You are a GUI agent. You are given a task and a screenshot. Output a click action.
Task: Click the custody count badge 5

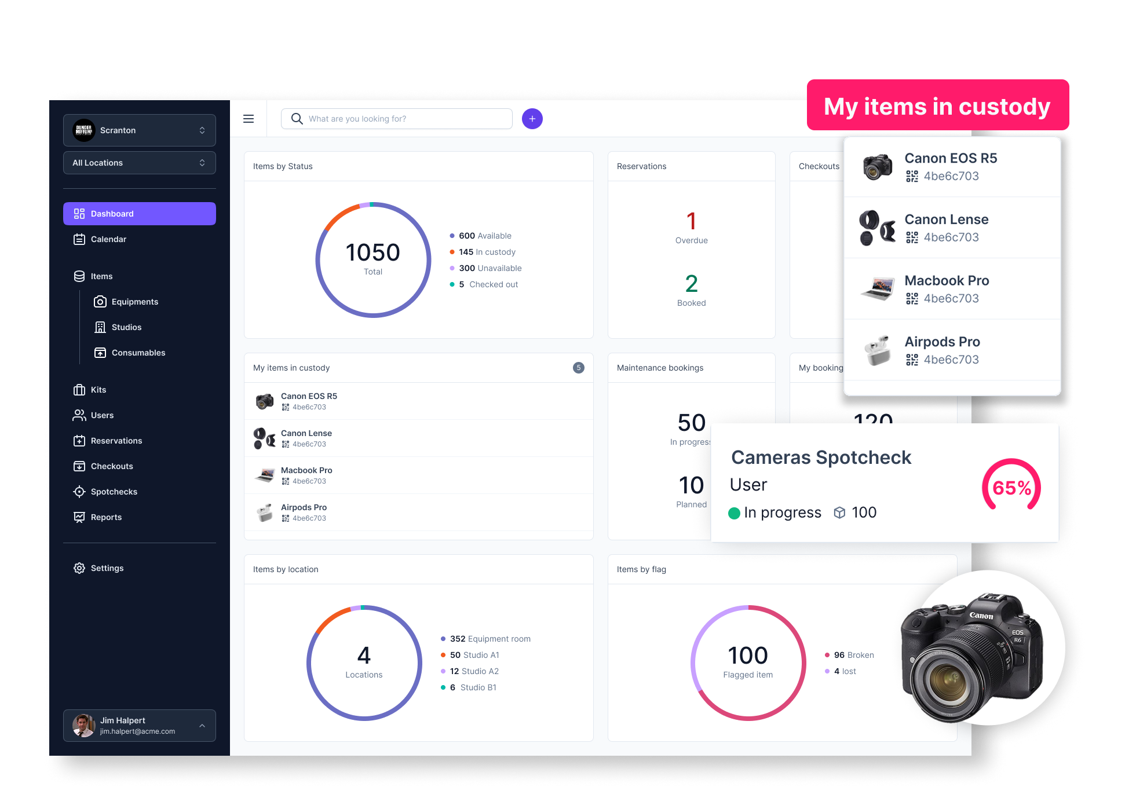pos(578,368)
